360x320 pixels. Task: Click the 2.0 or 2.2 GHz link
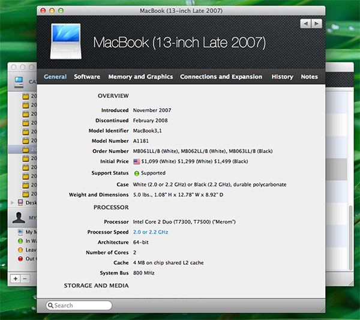[x=151, y=232]
